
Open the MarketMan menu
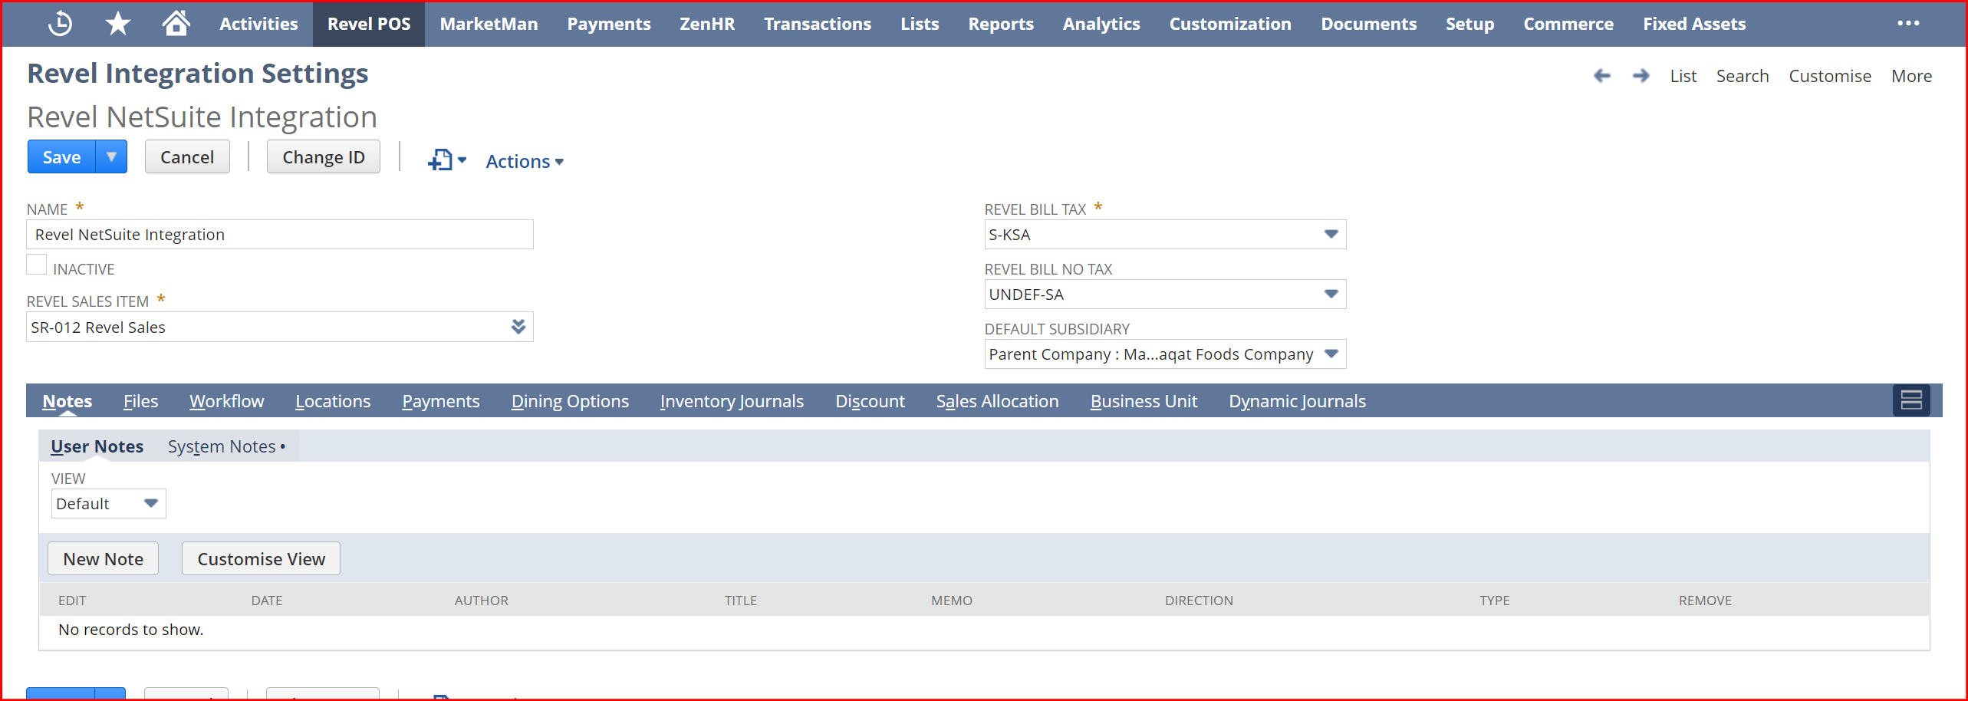click(x=489, y=24)
